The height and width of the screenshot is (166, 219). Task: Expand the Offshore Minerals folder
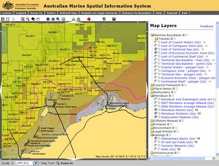pos(152,121)
